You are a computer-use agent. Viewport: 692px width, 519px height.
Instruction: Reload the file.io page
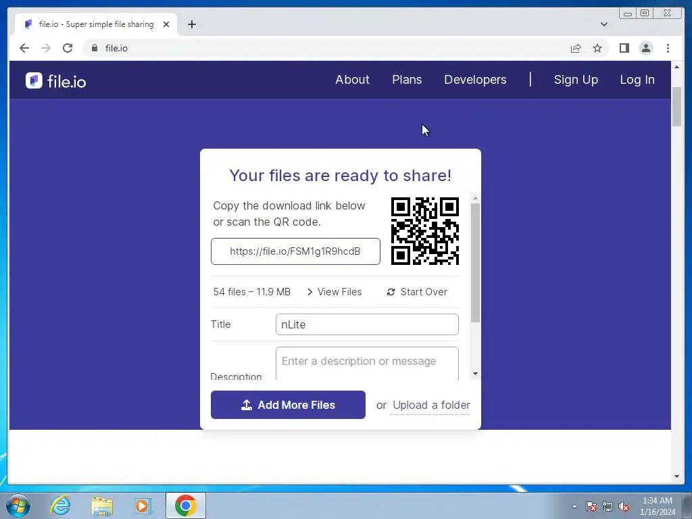tap(68, 48)
